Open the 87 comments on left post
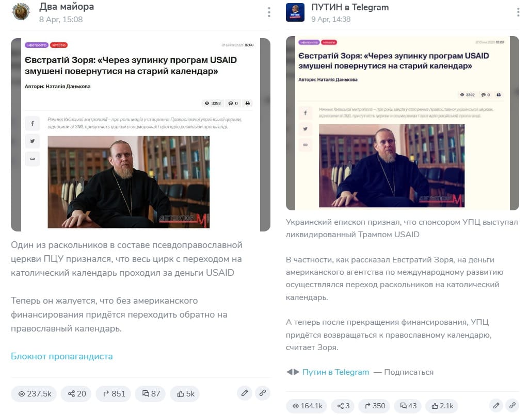 (151, 394)
